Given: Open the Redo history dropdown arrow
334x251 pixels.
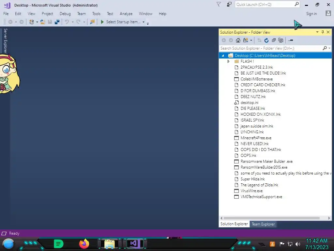Looking at the screenshot, I should [84, 22].
